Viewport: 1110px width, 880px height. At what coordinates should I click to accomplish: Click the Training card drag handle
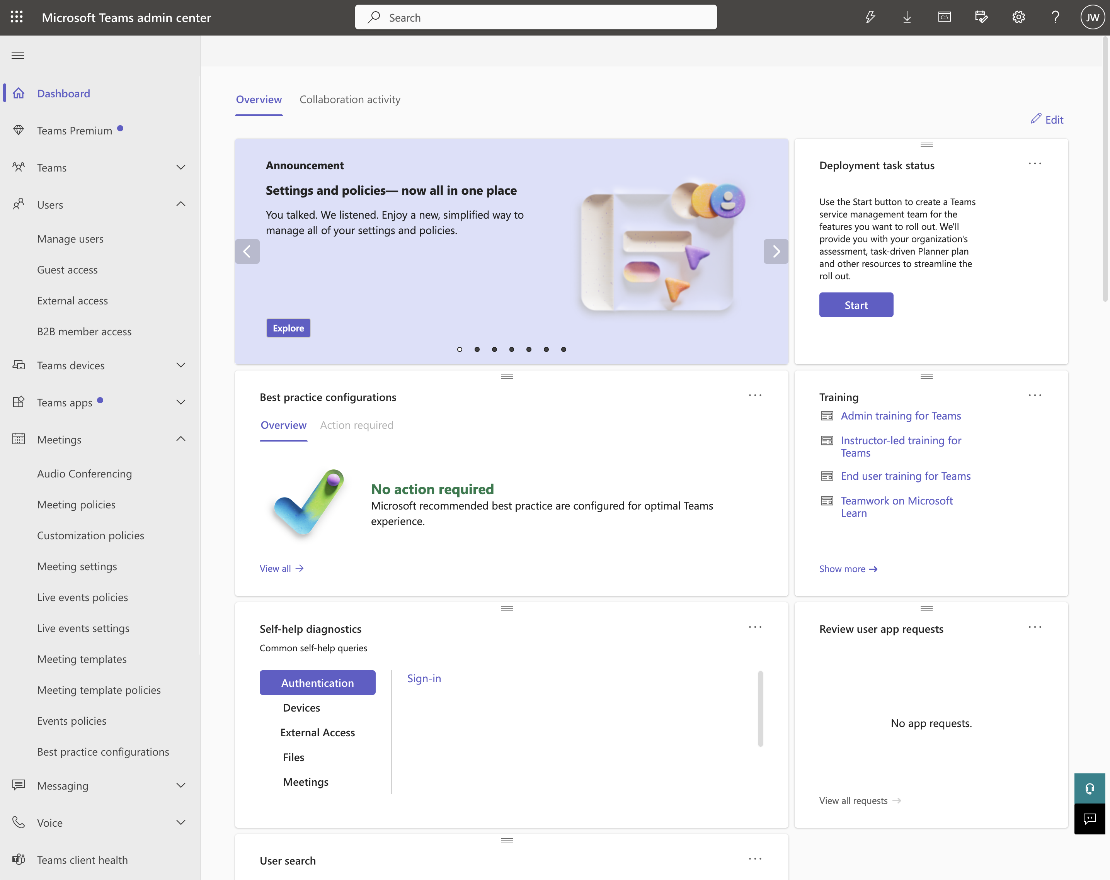[x=927, y=377]
